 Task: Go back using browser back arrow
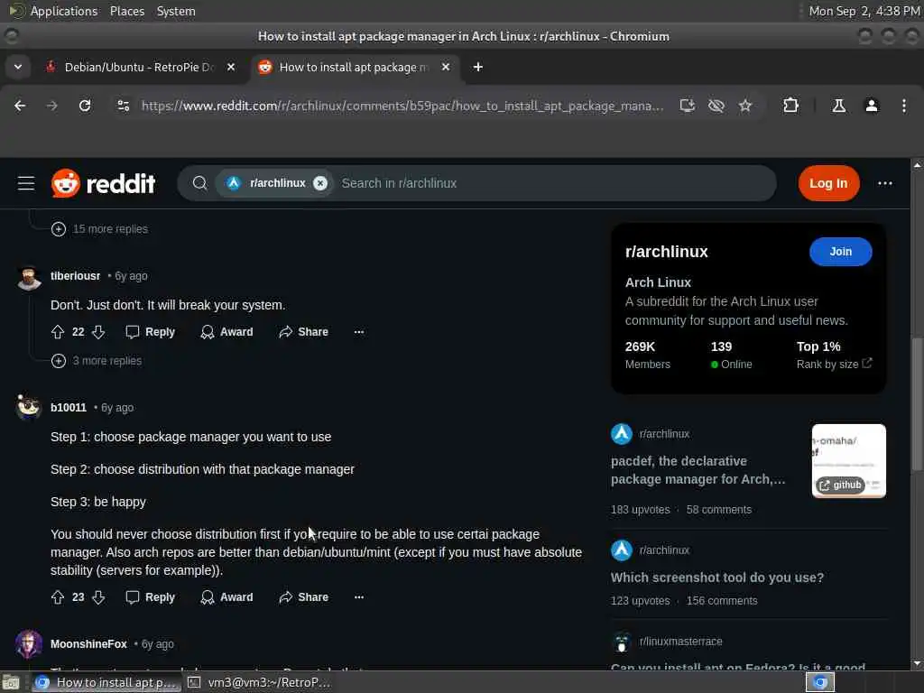tap(20, 106)
